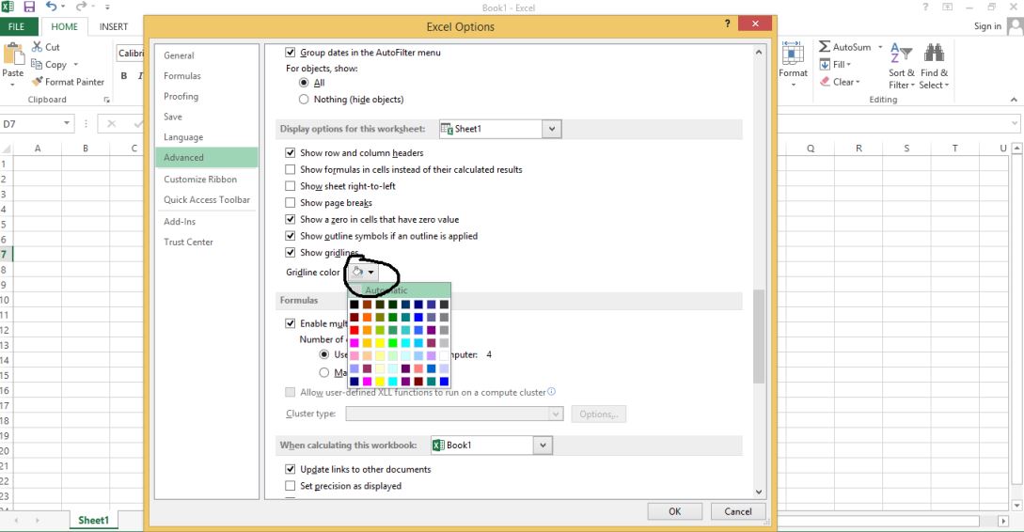Uncheck Show gridlines checkbox

(291, 253)
